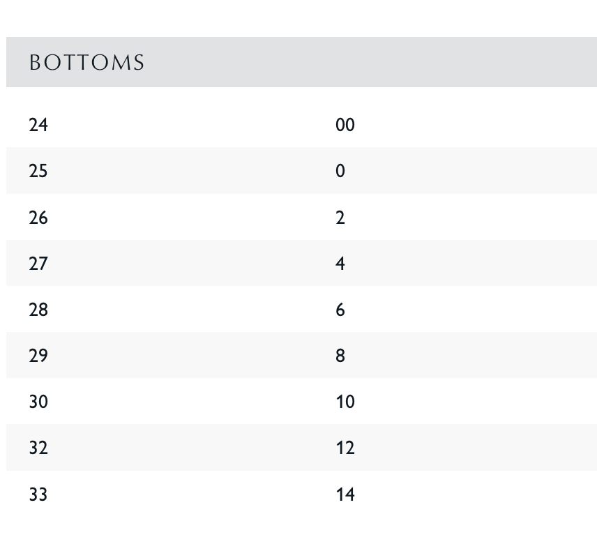Select waist size 28 cell
Screen dimensions: 597x551
[x=38, y=310]
